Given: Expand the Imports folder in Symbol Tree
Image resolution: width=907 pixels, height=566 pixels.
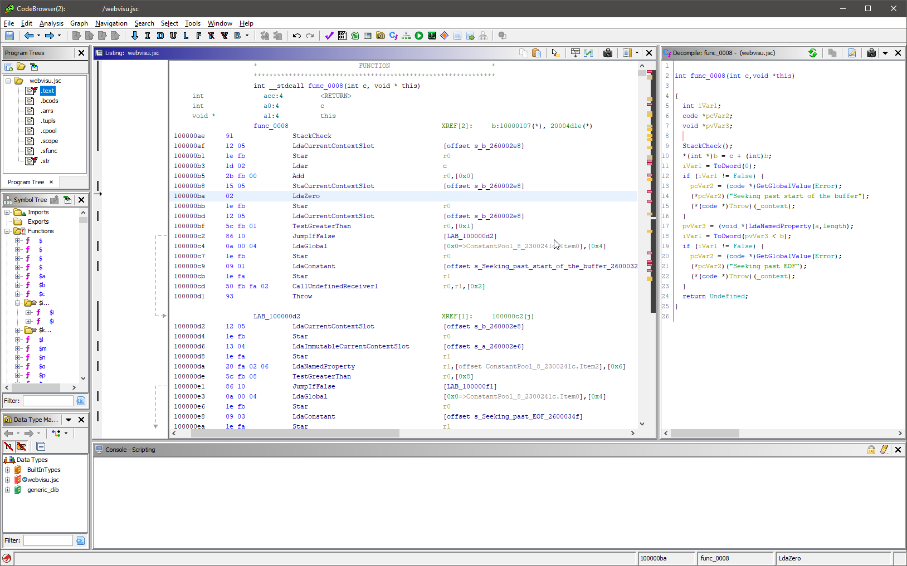Looking at the screenshot, I should (7, 212).
